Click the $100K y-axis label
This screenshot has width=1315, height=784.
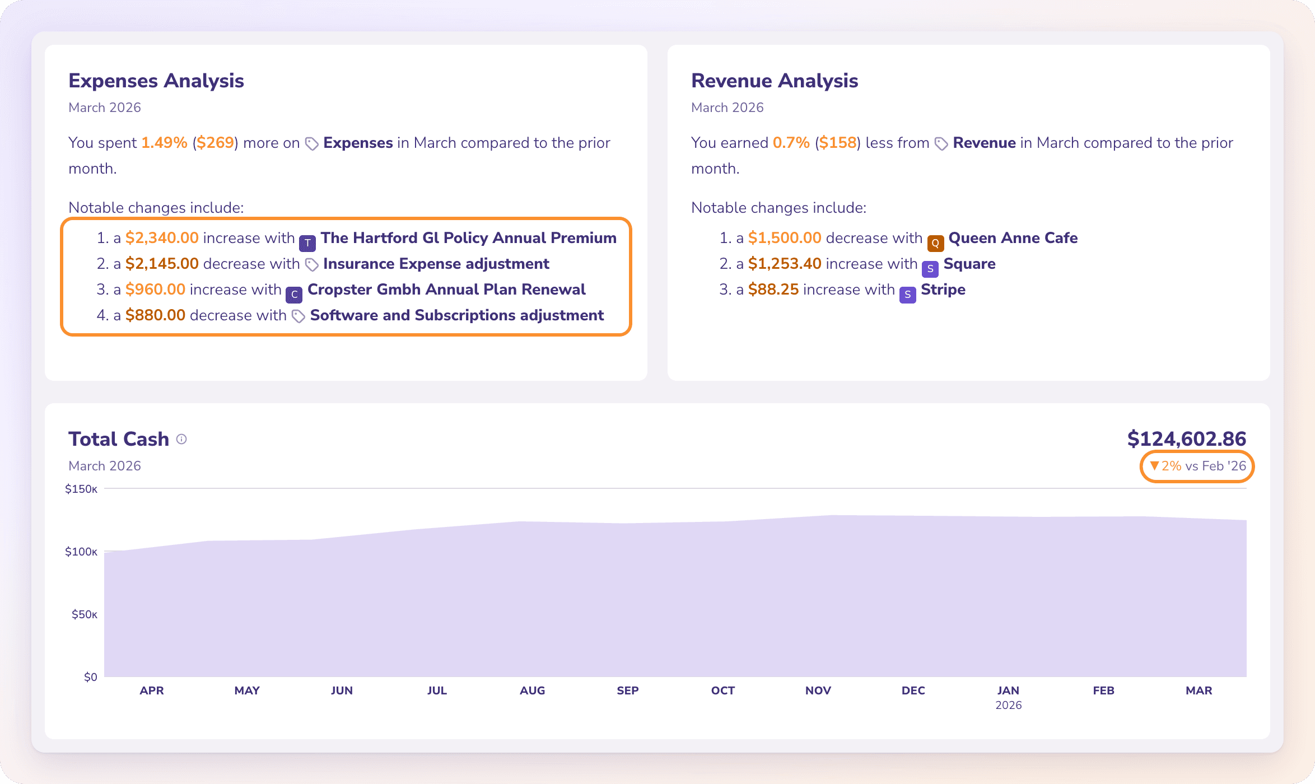(81, 552)
